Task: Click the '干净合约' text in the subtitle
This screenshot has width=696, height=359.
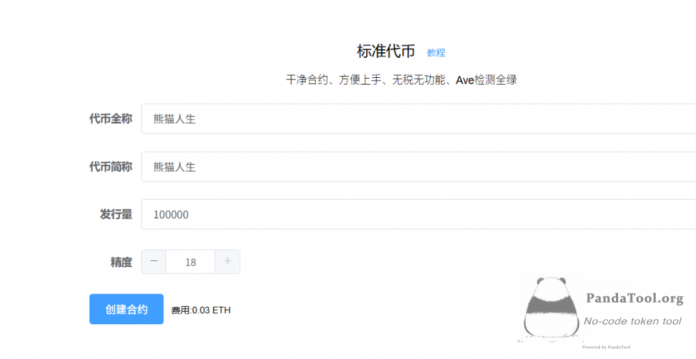Action: pyautogui.click(x=307, y=80)
